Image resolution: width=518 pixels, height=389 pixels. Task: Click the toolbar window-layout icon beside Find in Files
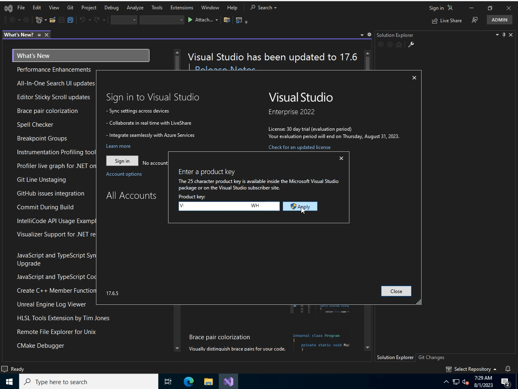(239, 20)
